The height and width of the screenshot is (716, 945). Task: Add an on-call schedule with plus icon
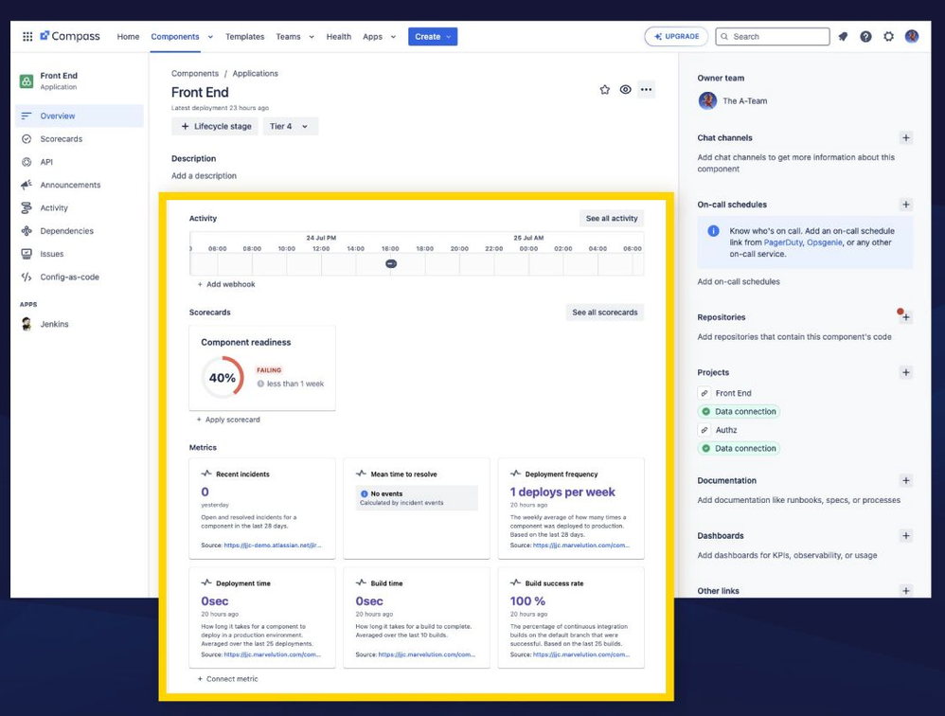point(906,205)
